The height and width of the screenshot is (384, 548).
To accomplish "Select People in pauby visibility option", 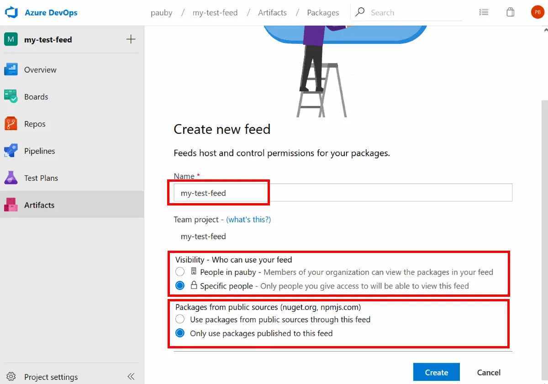I will 180,272.
